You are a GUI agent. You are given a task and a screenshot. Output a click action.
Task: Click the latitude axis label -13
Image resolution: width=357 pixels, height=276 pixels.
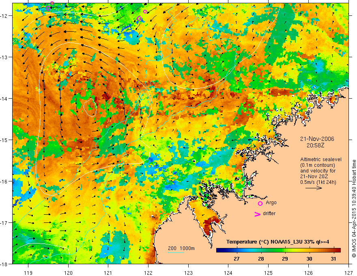[x=4, y=57]
